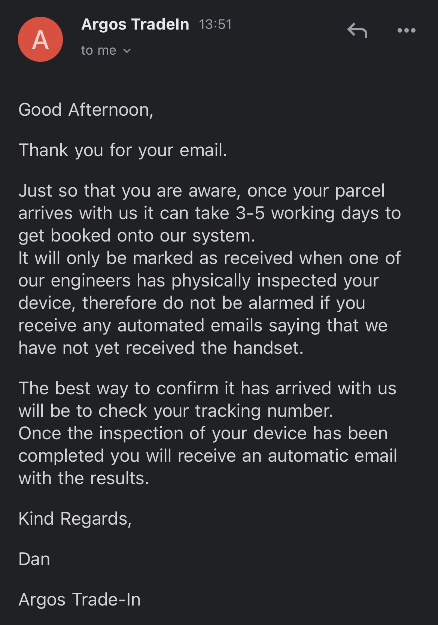Click the line ending "received the handset."
The width and height of the screenshot is (438, 625).
161,348
